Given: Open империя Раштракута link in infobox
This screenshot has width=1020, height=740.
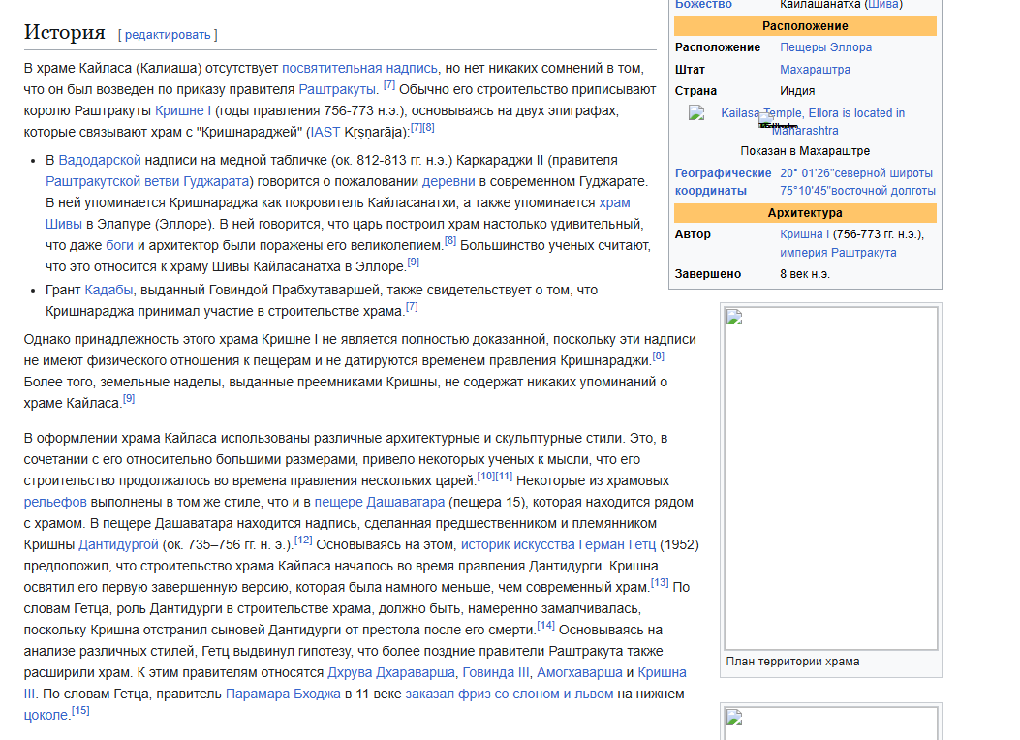Looking at the screenshot, I should pos(838,253).
